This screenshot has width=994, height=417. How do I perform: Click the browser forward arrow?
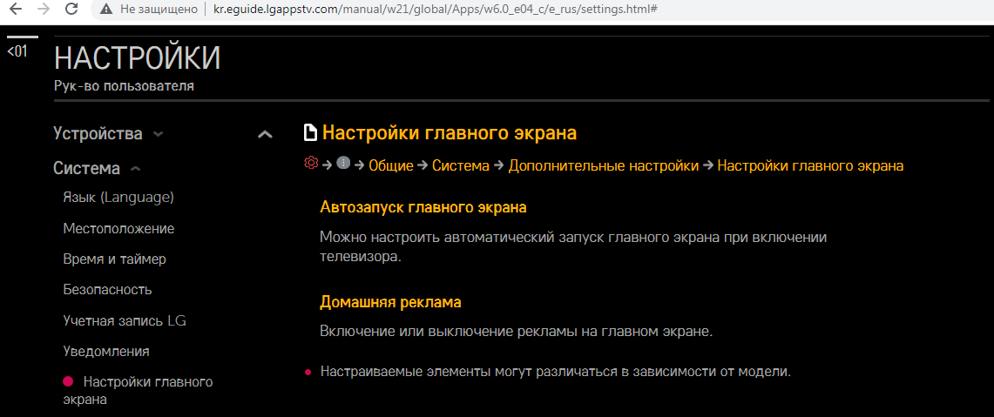44,9
